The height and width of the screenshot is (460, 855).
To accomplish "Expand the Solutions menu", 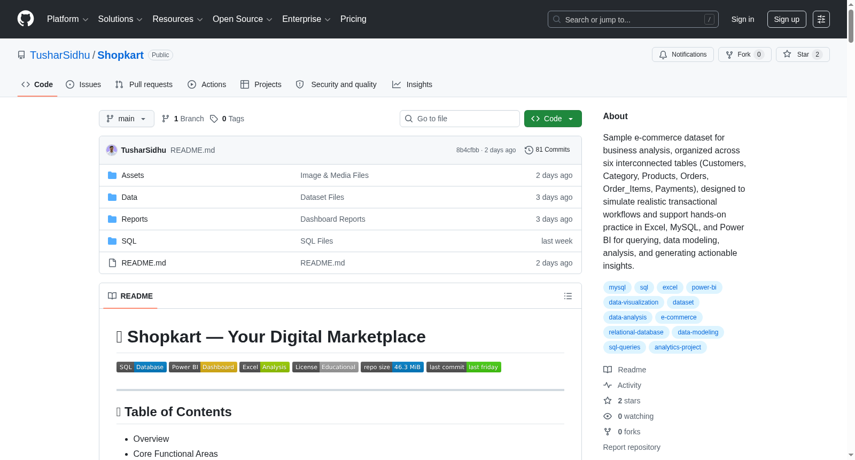I will 120,19.
